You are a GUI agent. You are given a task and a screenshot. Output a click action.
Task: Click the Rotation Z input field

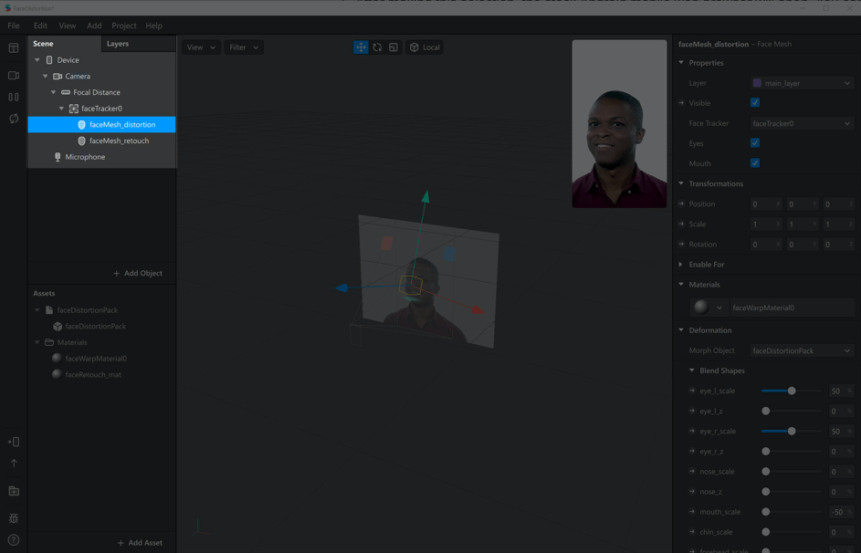click(x=838, y=245)
